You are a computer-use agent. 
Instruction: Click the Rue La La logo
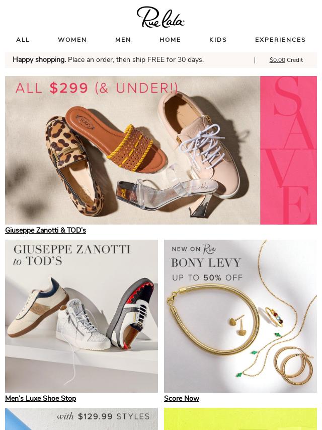(160, 17)
